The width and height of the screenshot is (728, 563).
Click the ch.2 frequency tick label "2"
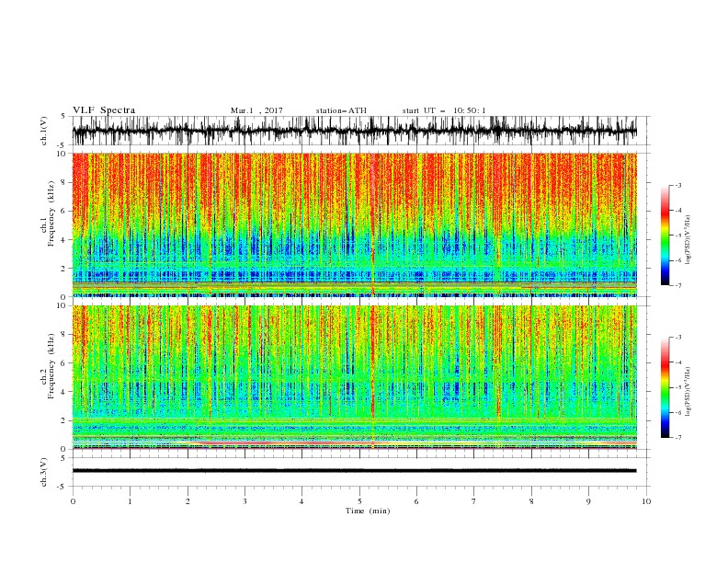tap(63, 420)
